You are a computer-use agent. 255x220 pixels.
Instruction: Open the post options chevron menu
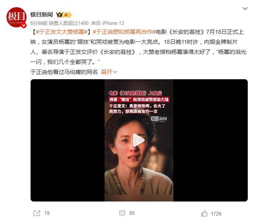[245, 8]
